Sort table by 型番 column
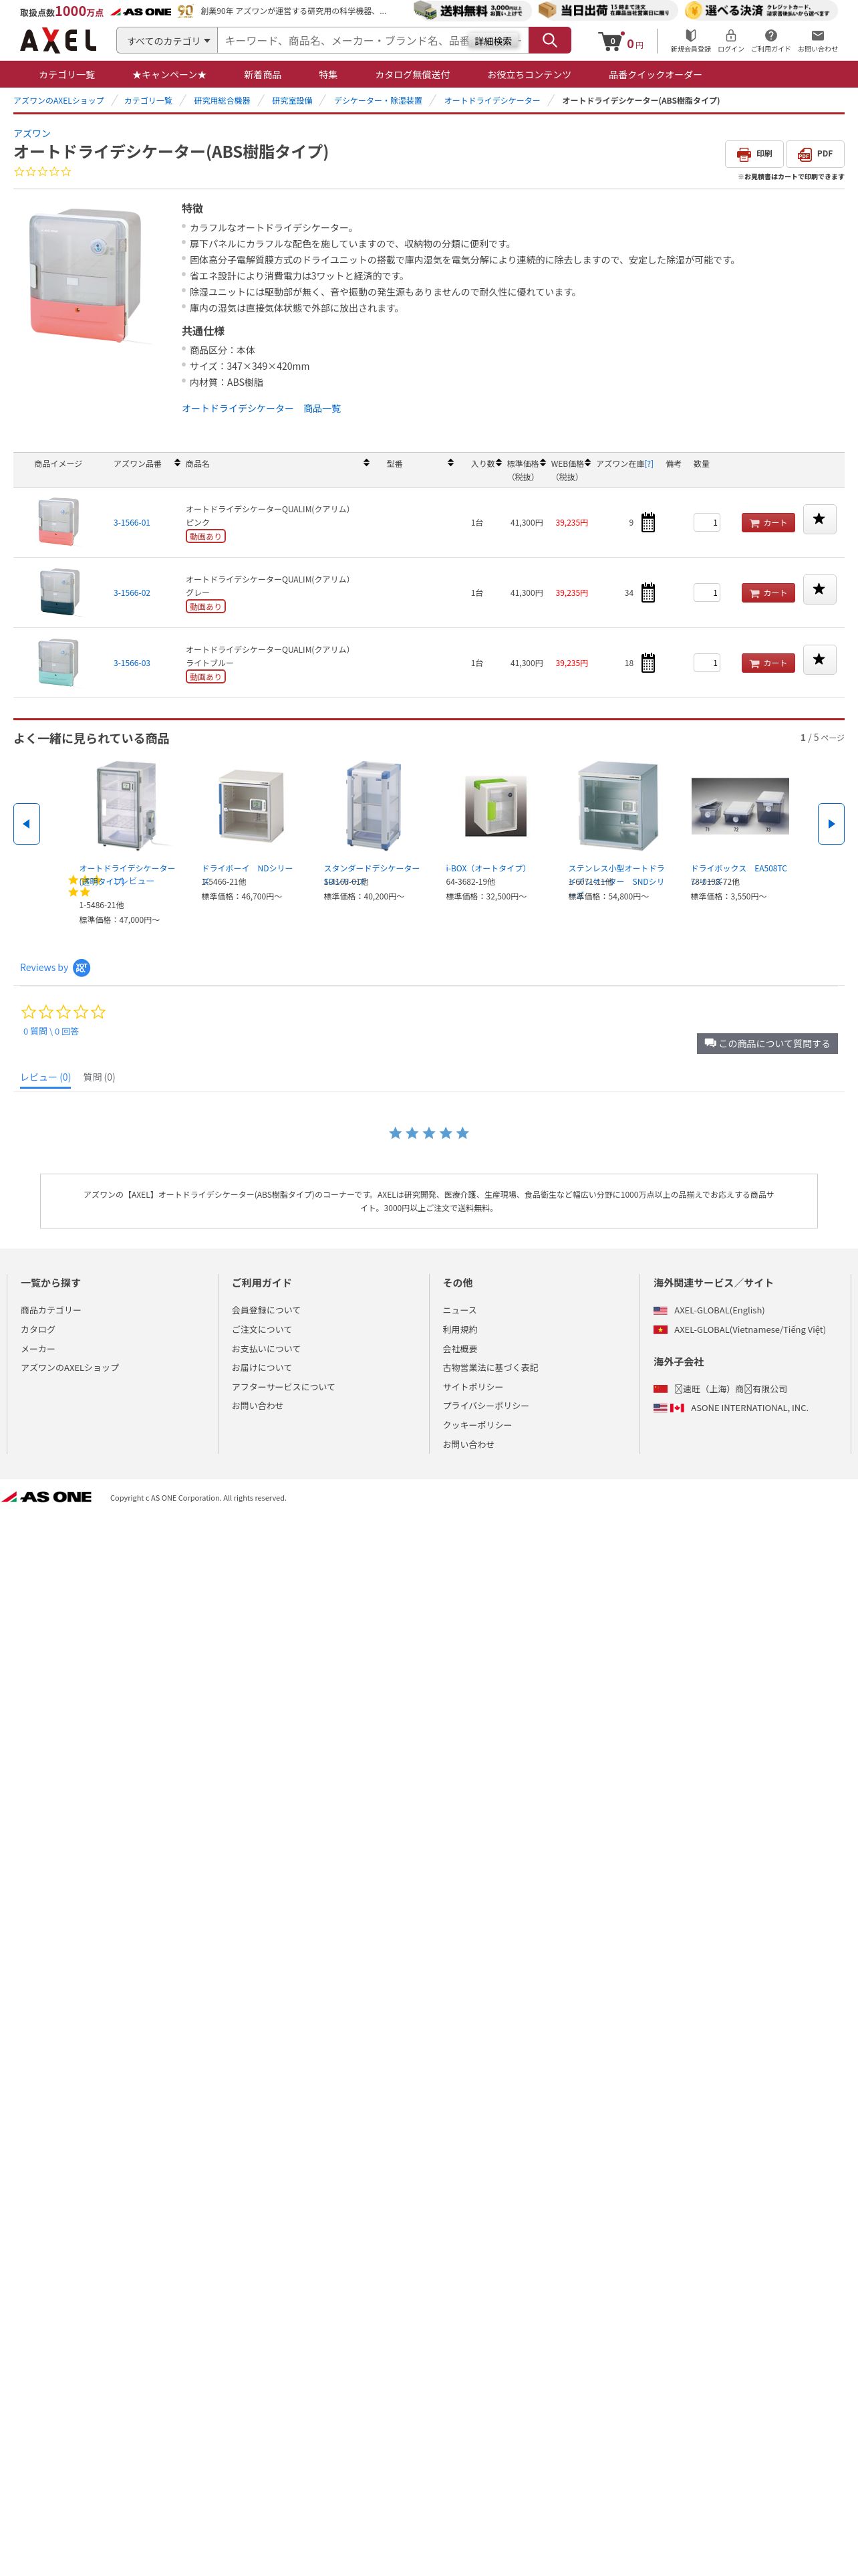The width and height of the screenshot is (858, 2576). coord(450,463)
